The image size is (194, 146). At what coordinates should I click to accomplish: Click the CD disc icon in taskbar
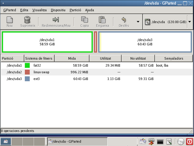181,142
